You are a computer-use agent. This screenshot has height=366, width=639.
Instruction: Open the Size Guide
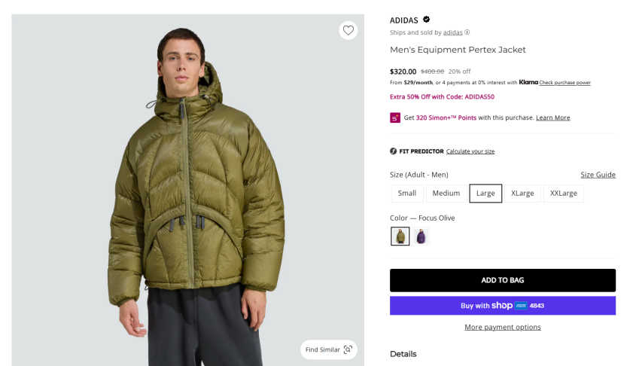point(598,175)
